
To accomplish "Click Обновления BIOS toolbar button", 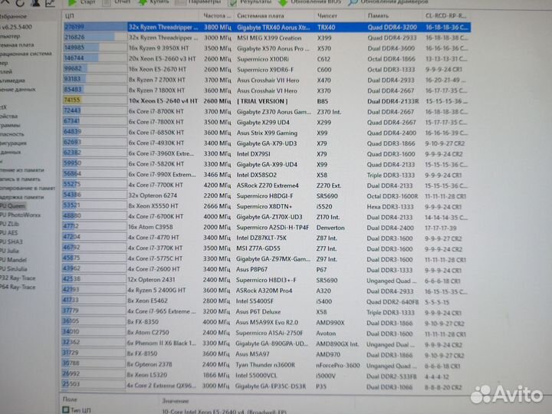I will (310, 2).
